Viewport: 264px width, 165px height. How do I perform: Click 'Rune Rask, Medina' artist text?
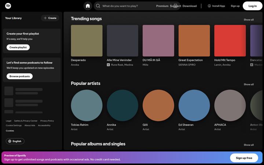122,65
